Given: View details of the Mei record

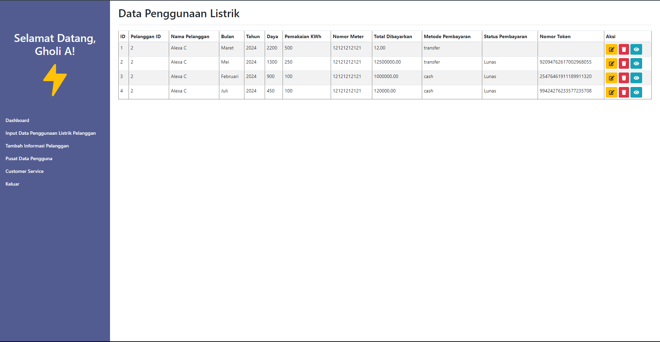Looking at the screenshot, I should click(636, 64).
